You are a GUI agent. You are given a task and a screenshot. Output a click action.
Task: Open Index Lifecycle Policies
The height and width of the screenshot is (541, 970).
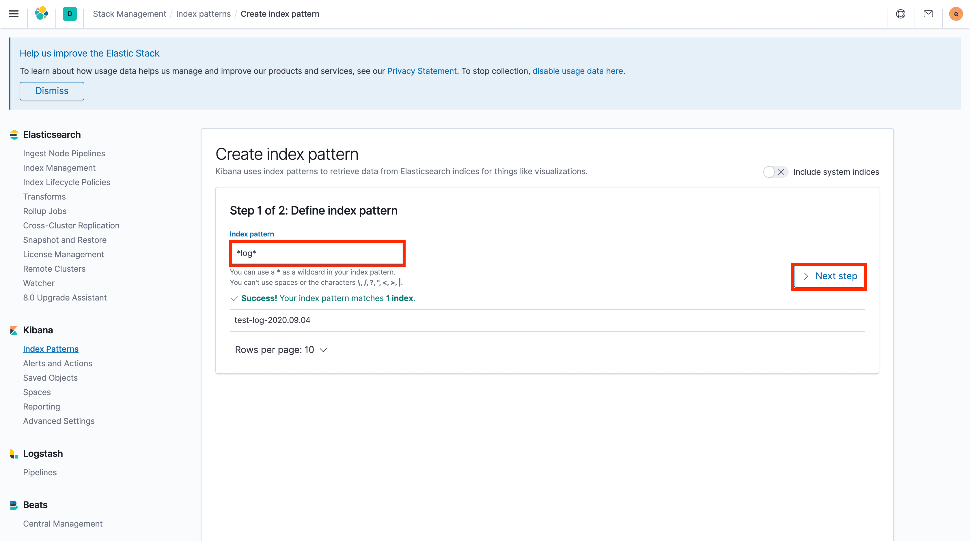[x=67, y=183]
